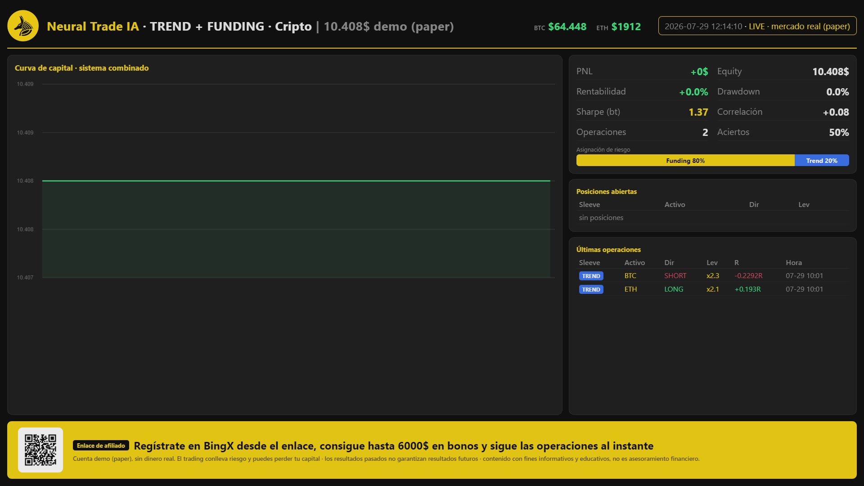
Task: Click the -0.2292R result value
Action: [x=748, y=276]
